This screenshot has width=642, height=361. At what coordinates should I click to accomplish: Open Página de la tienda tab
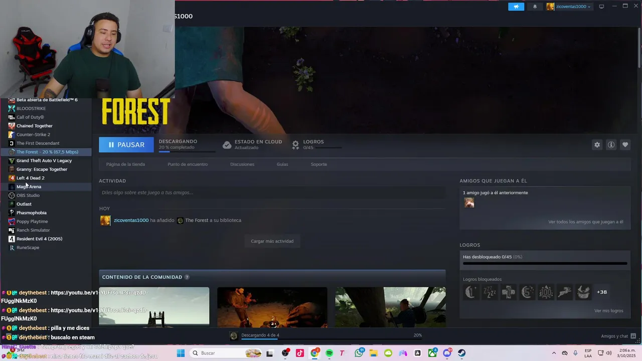coord(125,164)
